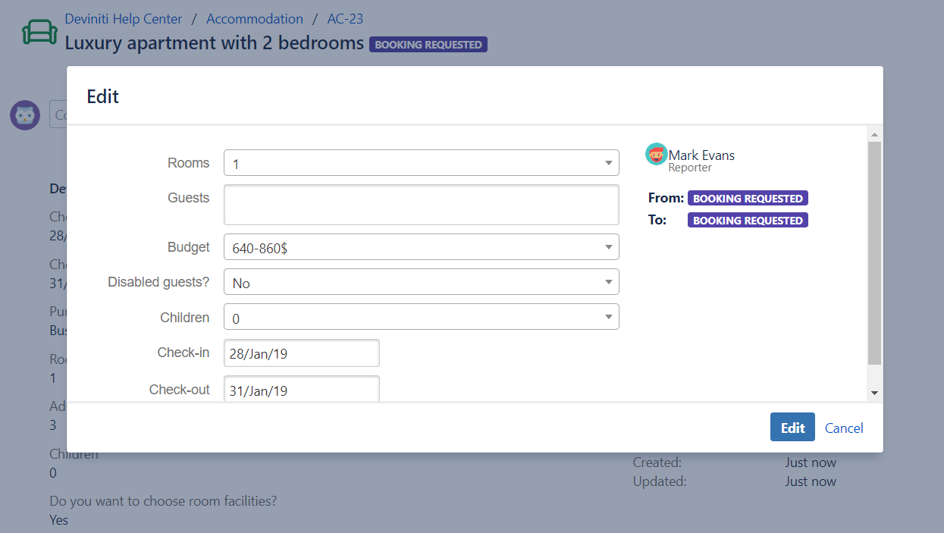Open the Budget dropdown showing 640-860$
Viewport: 944px width, 533px height.
pos(422,247)
